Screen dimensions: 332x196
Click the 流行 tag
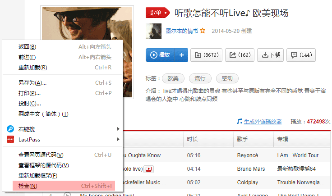[200, 78]
